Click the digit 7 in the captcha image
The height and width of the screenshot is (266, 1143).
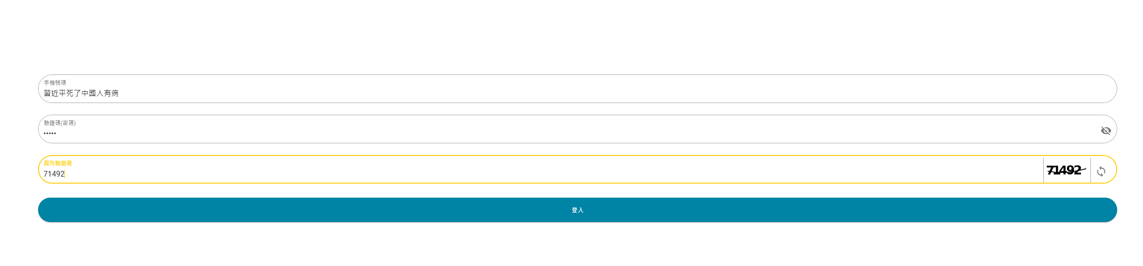point(1051,170)
